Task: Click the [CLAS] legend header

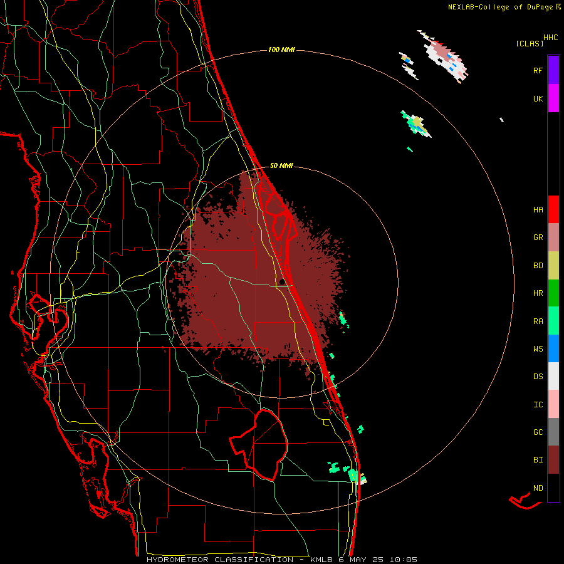Action: (530, 43)
